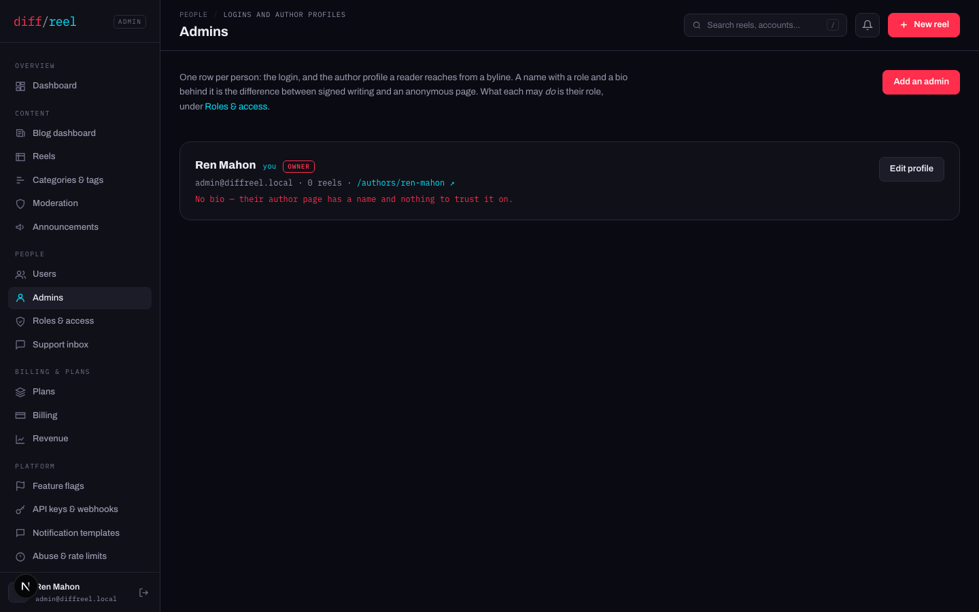979x612 pixels.
Task: Click the Blog dashboard icon
Action: [20, 133]
